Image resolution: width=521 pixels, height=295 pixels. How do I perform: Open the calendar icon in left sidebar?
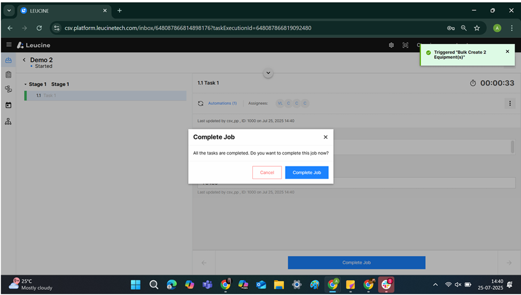[x=8, y=105]
